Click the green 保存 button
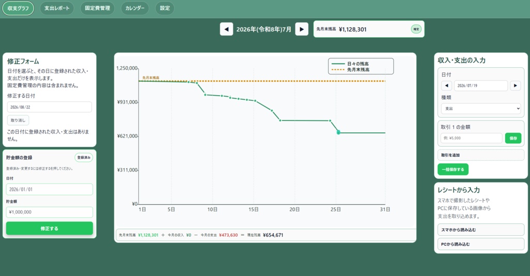 click(x=513, y=138)
